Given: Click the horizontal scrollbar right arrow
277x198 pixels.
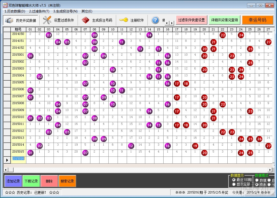Looking at the screenshot, I should (x=270, y=170).
